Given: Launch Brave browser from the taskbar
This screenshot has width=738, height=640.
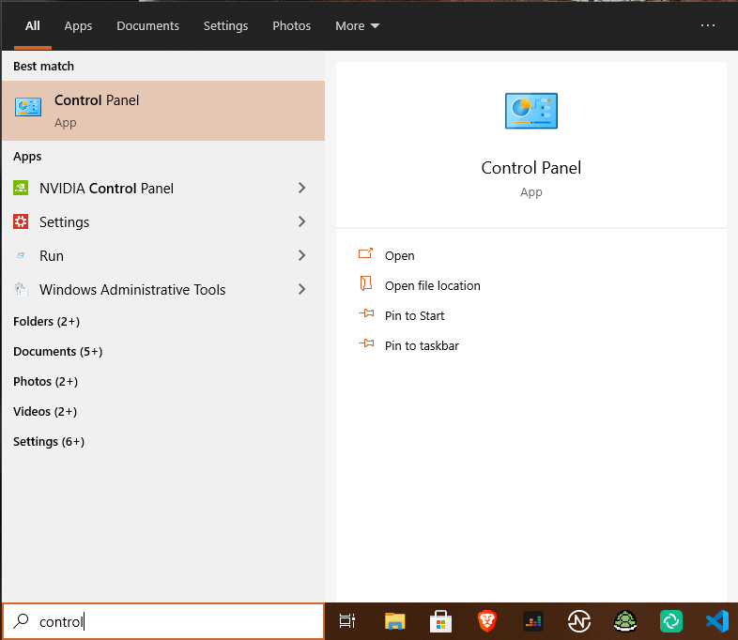Looking at the screenshot, I should (487, 621).
